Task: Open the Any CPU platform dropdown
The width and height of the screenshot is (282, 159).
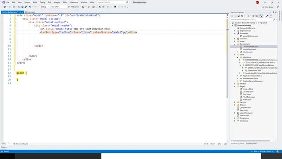Action: click(x=59, y=7)
